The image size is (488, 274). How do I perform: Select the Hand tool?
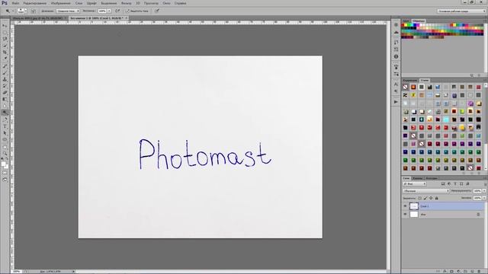5,146
